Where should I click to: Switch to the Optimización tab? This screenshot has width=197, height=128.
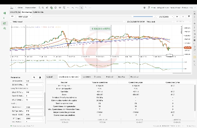coord(38,12)
